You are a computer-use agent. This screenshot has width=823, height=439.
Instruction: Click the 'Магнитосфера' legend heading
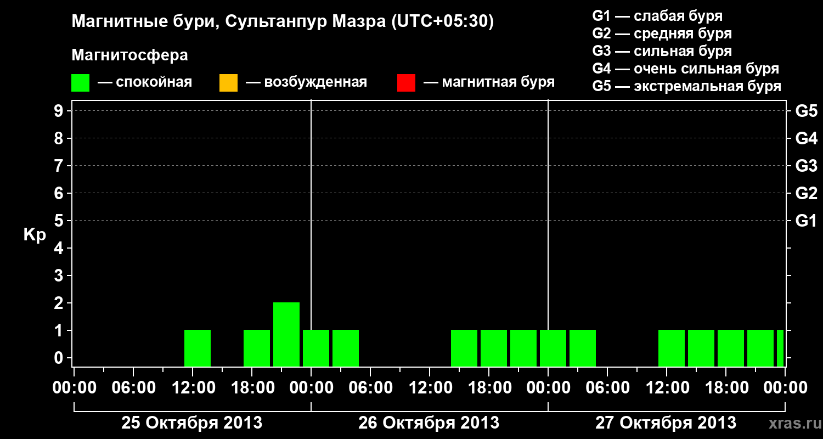point(130,55)
